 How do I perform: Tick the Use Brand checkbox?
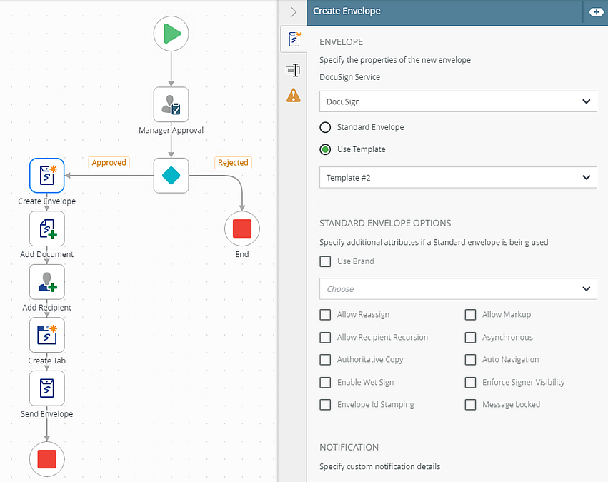[x=325, y=261]
